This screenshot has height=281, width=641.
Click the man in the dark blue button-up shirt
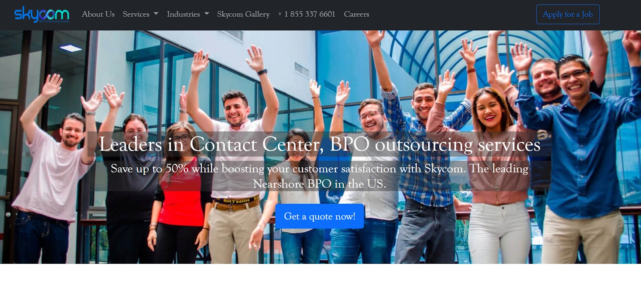pos(581,160)
